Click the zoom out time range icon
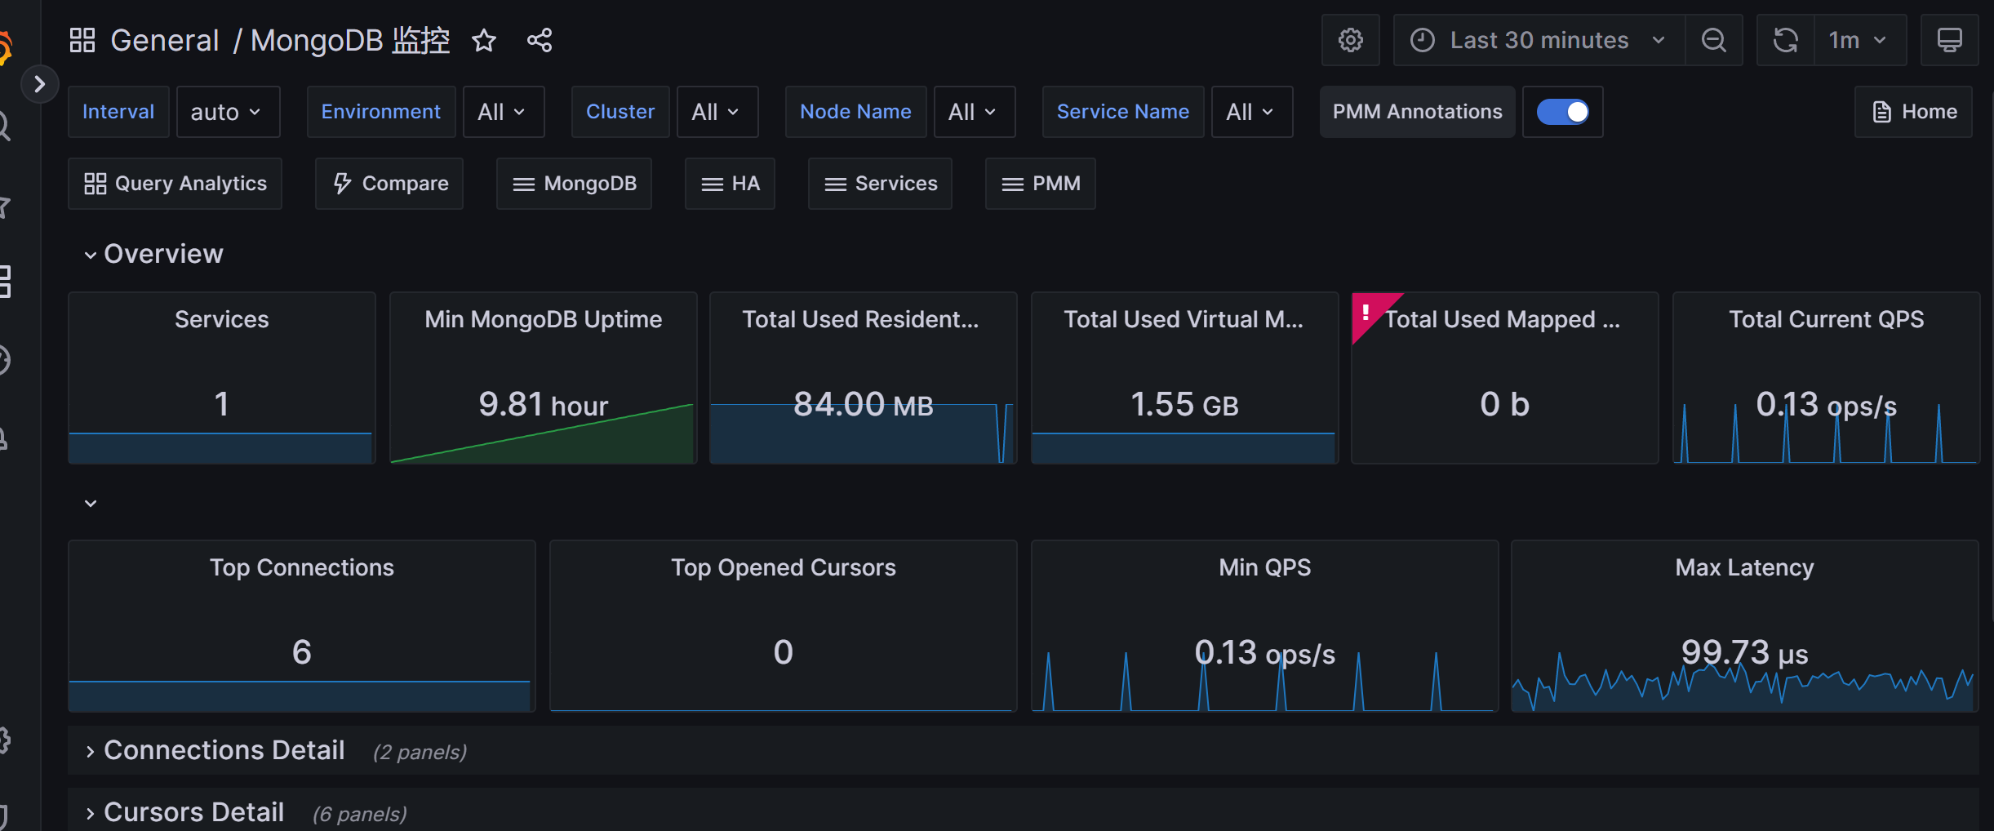1994x831 pixels. click(x=1714, y=40)
